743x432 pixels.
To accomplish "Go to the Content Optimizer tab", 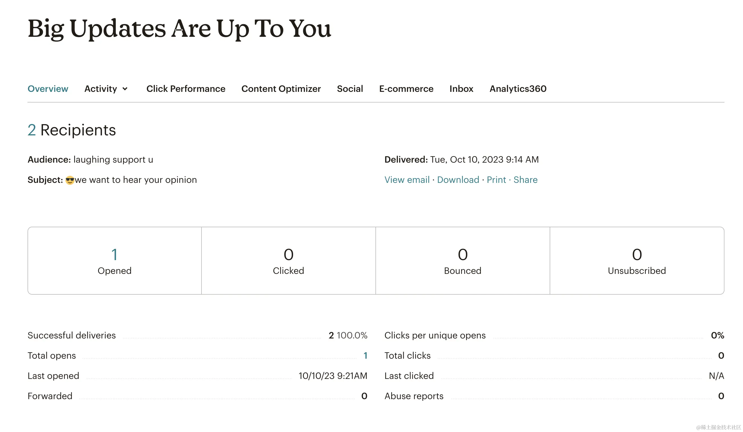I will click(281, 89).
